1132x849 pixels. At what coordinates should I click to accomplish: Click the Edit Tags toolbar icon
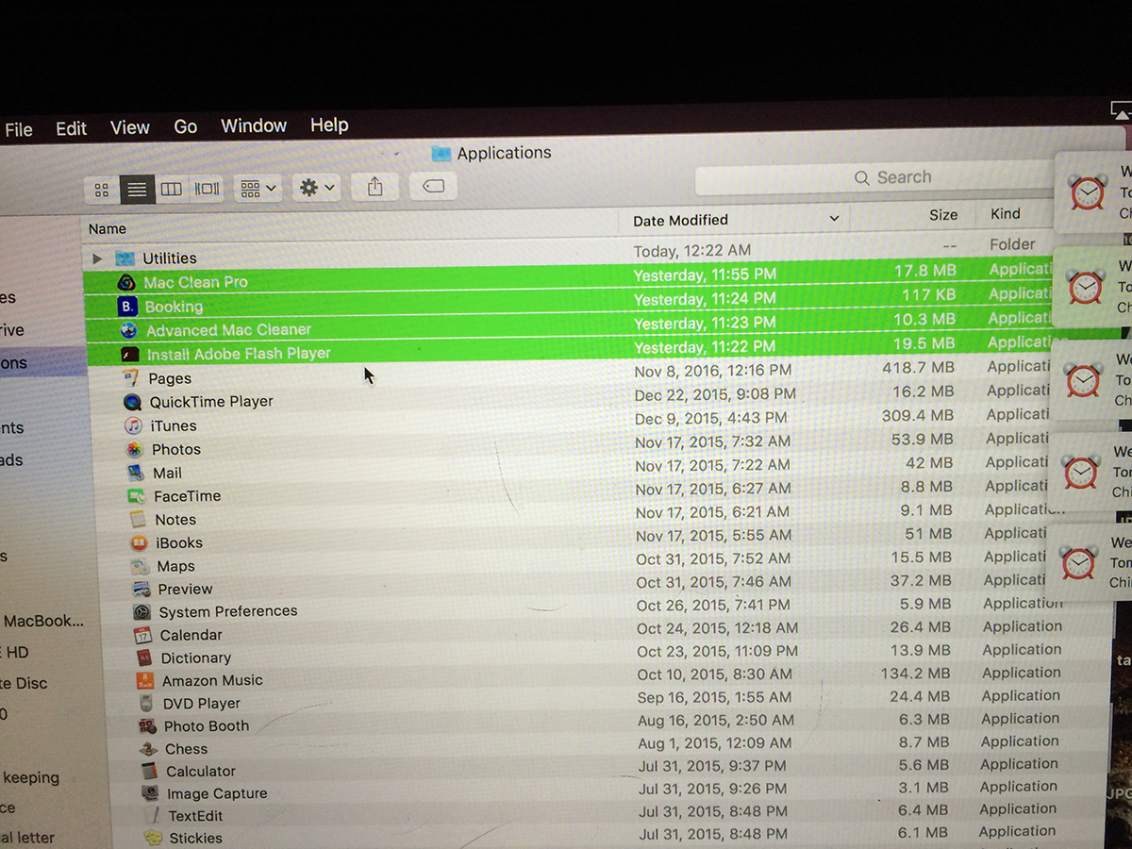pyautogui.click(x=433, y=187)
